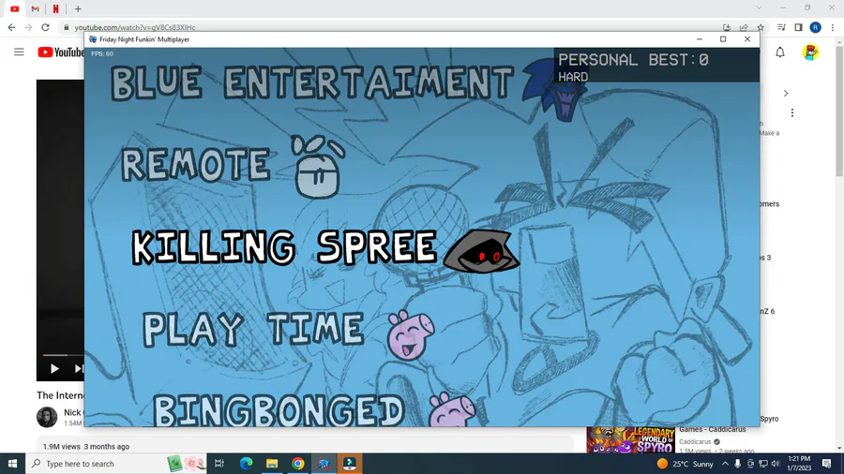The height and width of the screenshot is (474, 844).
Task: Reload the YouTube page
Action: coord(45,27)
